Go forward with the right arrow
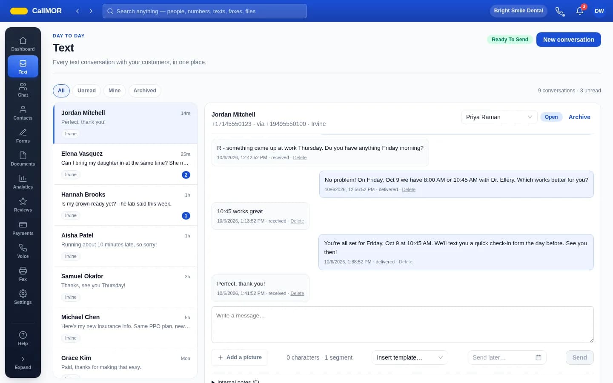The image size is (613, 383). coord(91,11)
